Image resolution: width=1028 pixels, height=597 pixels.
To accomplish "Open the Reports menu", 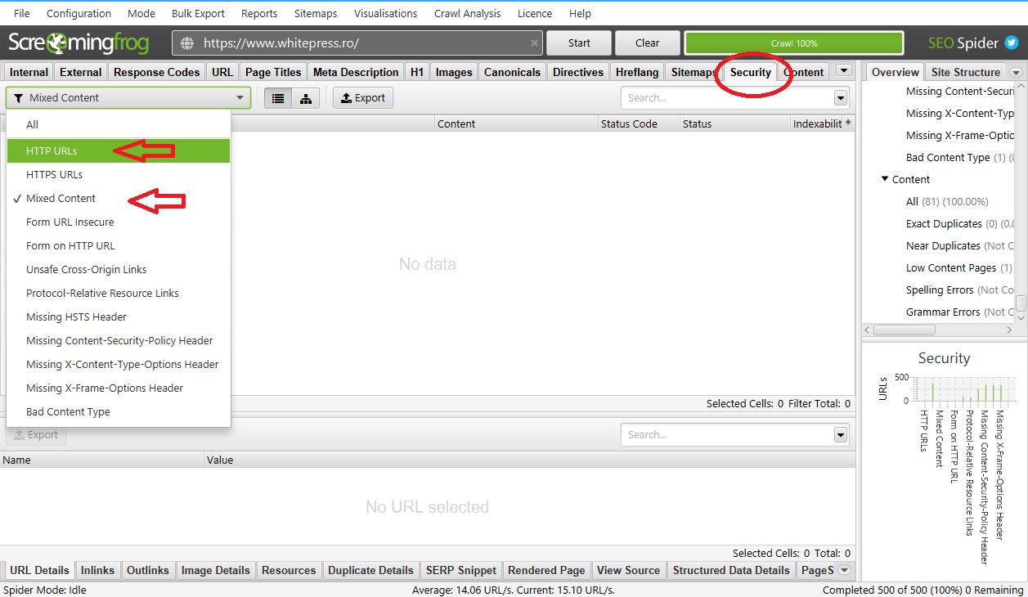I will 259,13.
